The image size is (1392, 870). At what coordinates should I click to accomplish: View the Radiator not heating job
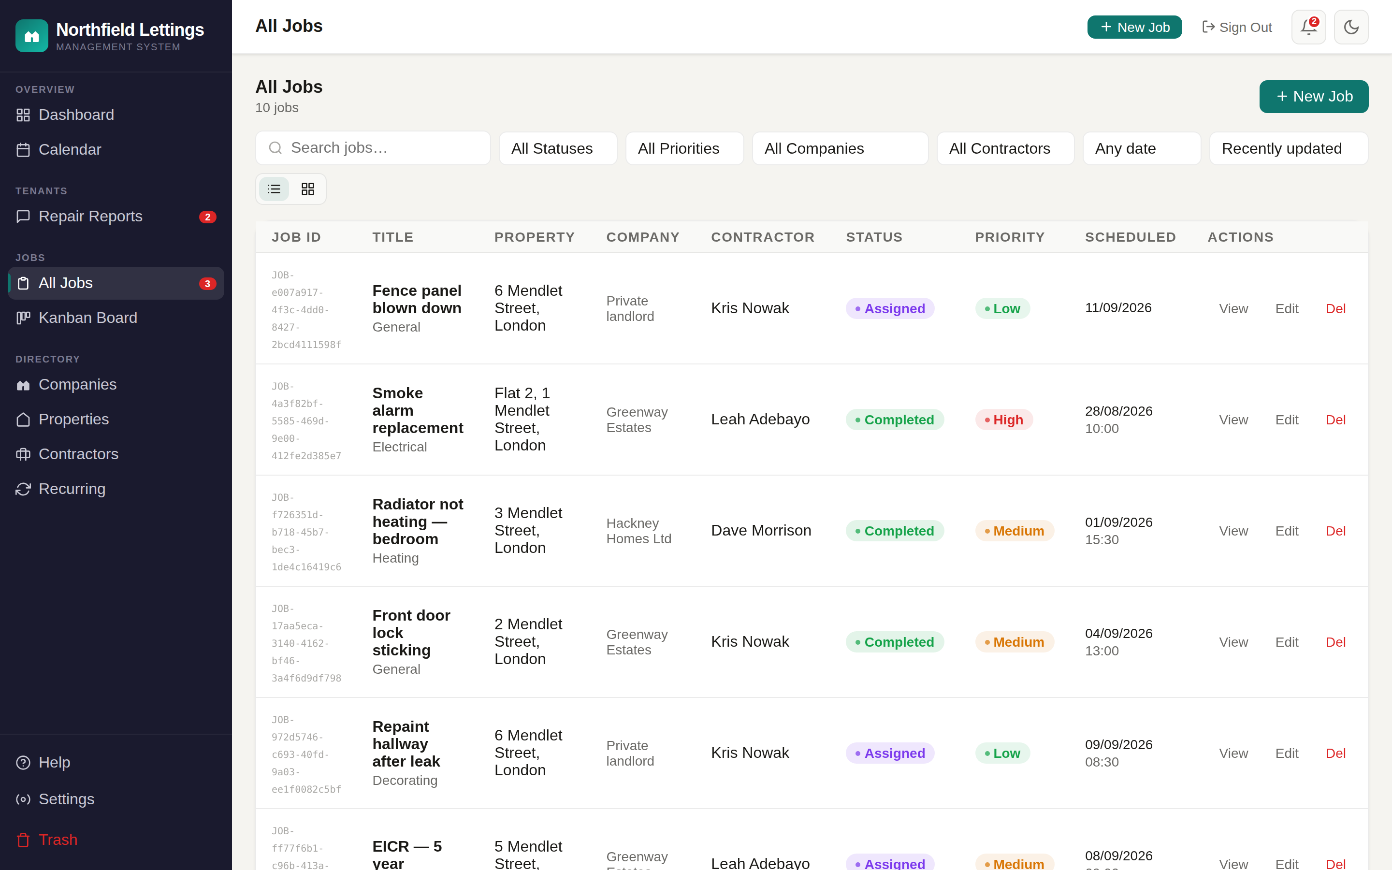pos(1233,531)
